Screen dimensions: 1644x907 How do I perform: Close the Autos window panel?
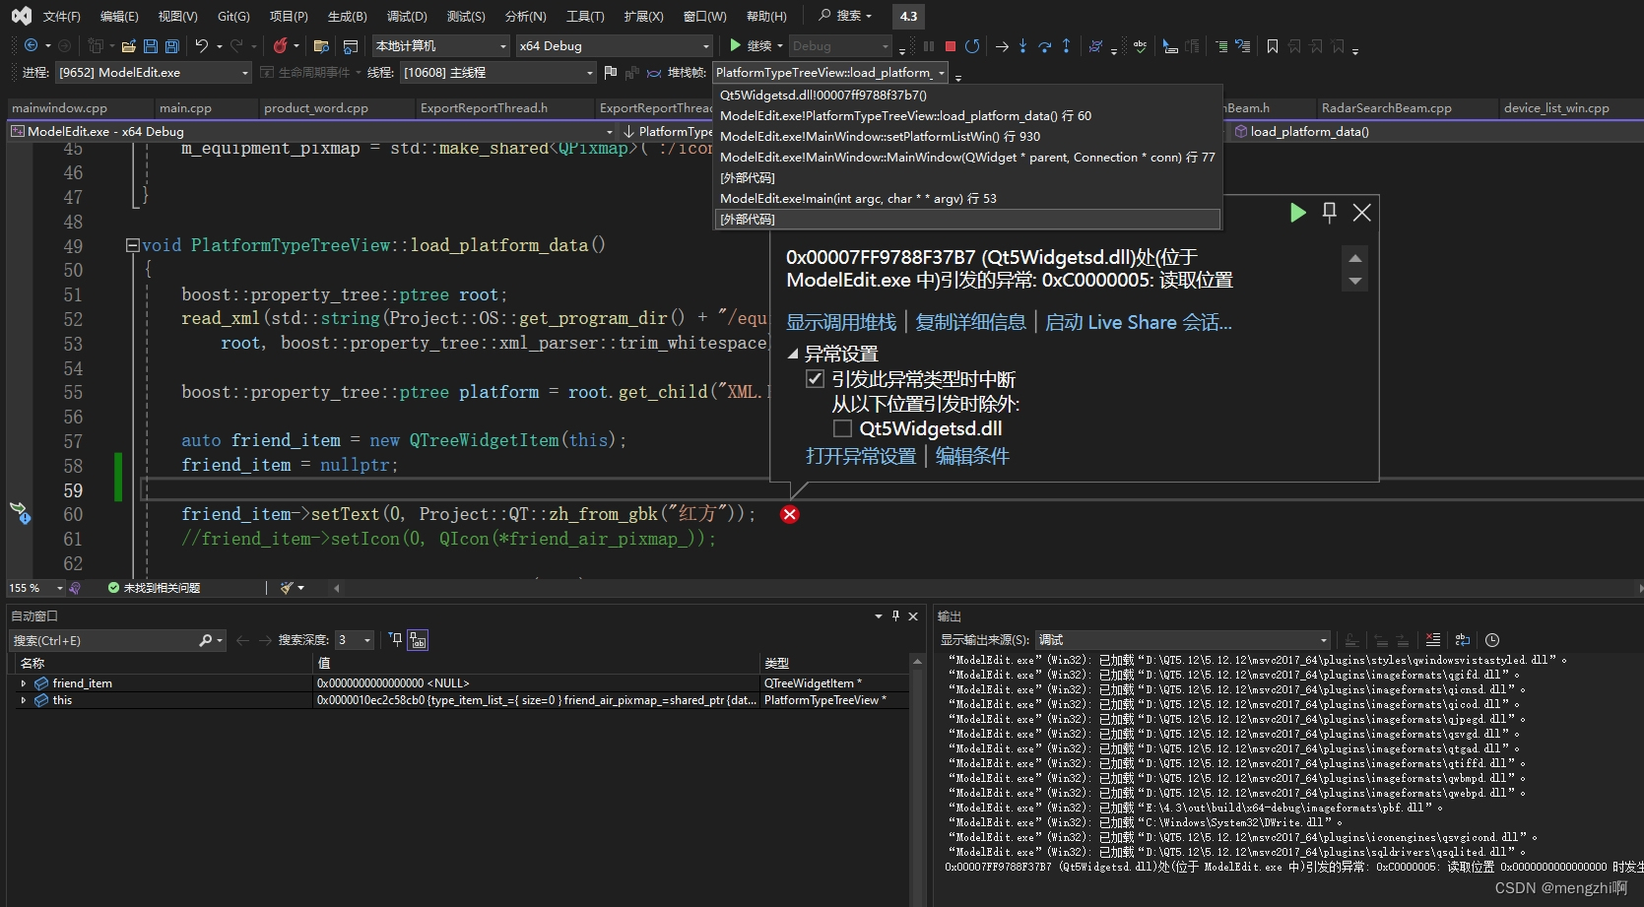pos(913,615)
